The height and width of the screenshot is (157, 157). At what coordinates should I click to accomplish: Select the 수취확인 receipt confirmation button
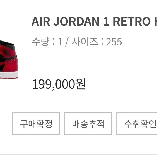(137, 124)
